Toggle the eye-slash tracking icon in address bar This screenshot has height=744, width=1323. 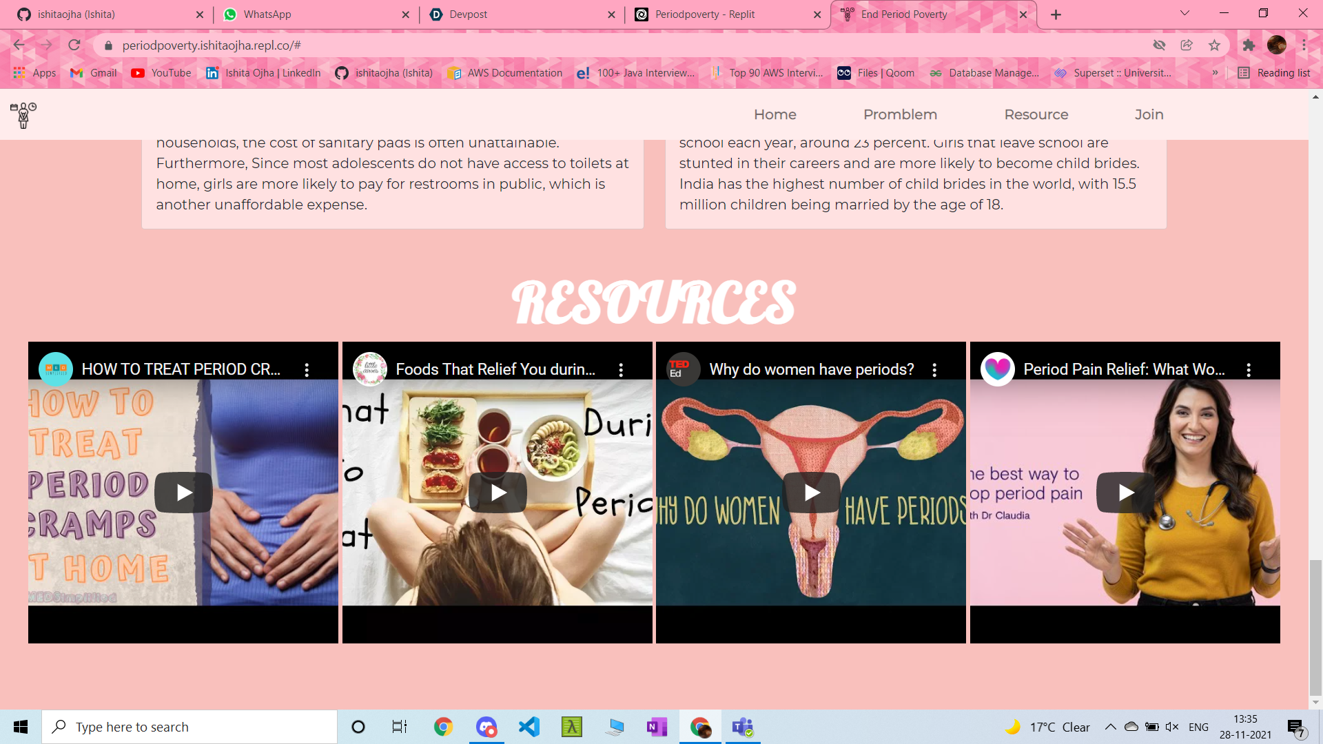1159,45
